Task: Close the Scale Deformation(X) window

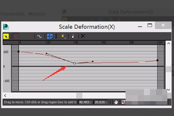Action: click(x=163, y=25)
